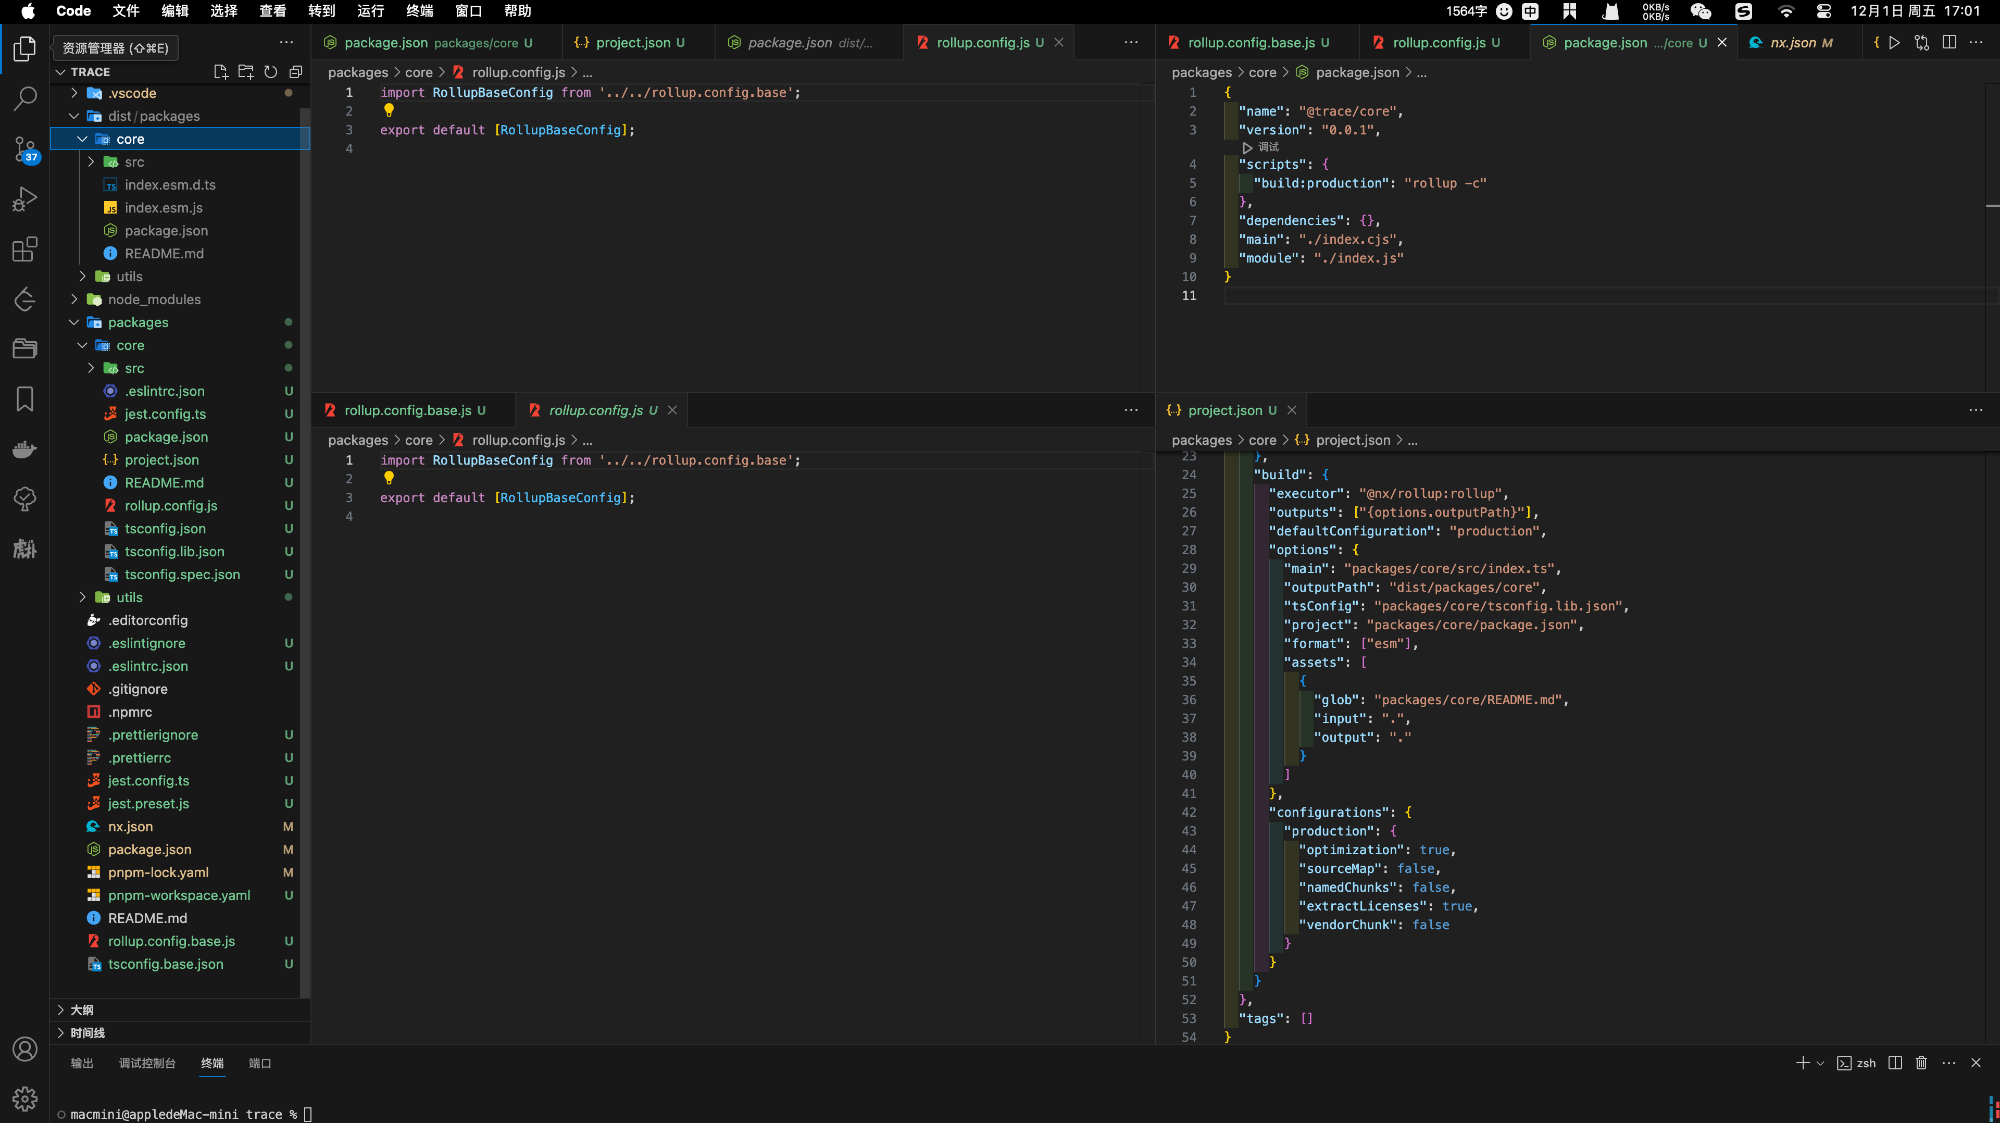Collapse all folders in explorer
The image size is (2000, 1123).
click(x=295, y=71)
